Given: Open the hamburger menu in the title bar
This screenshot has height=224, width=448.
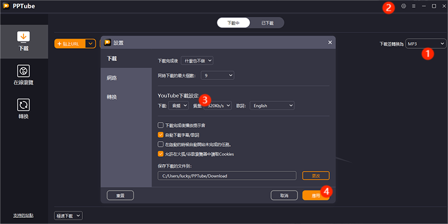Looking at the screenshot, I should [x=414, y=6].
